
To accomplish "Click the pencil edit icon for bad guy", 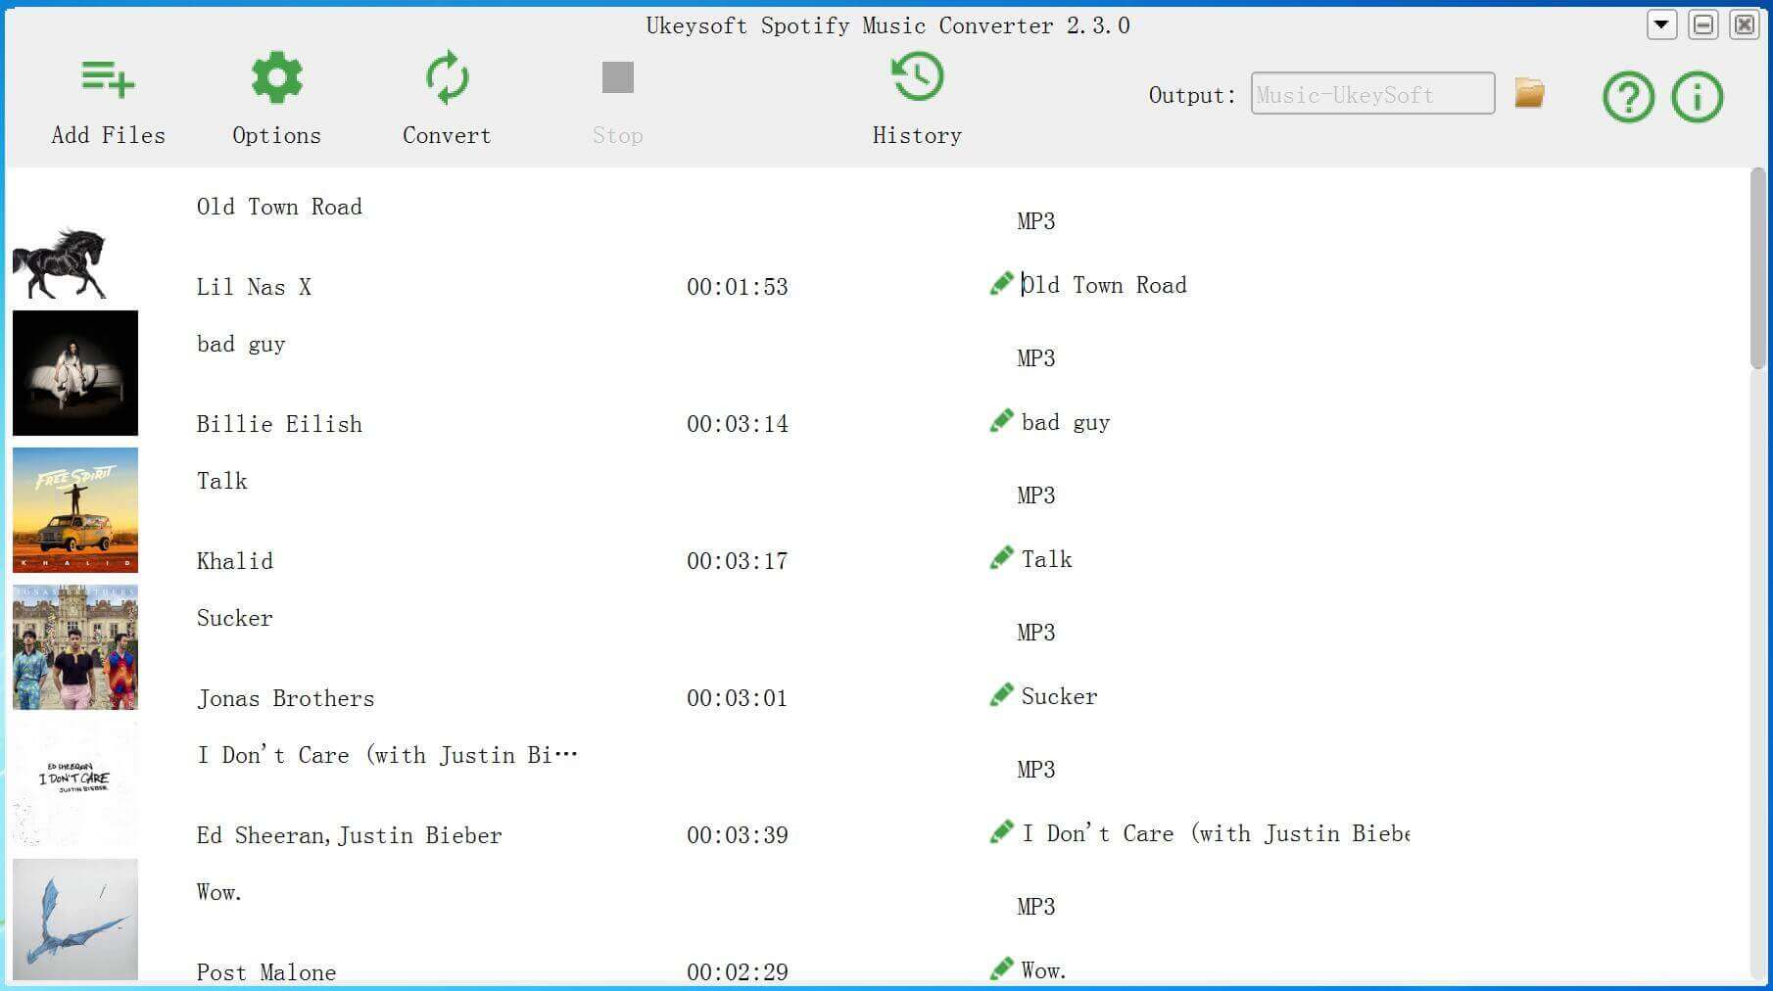I will (1001, 421).
